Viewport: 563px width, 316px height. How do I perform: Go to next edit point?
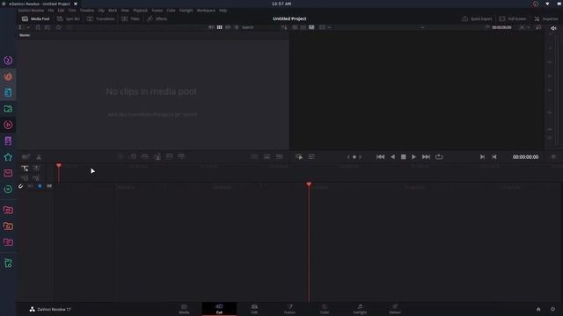point(482,157)
